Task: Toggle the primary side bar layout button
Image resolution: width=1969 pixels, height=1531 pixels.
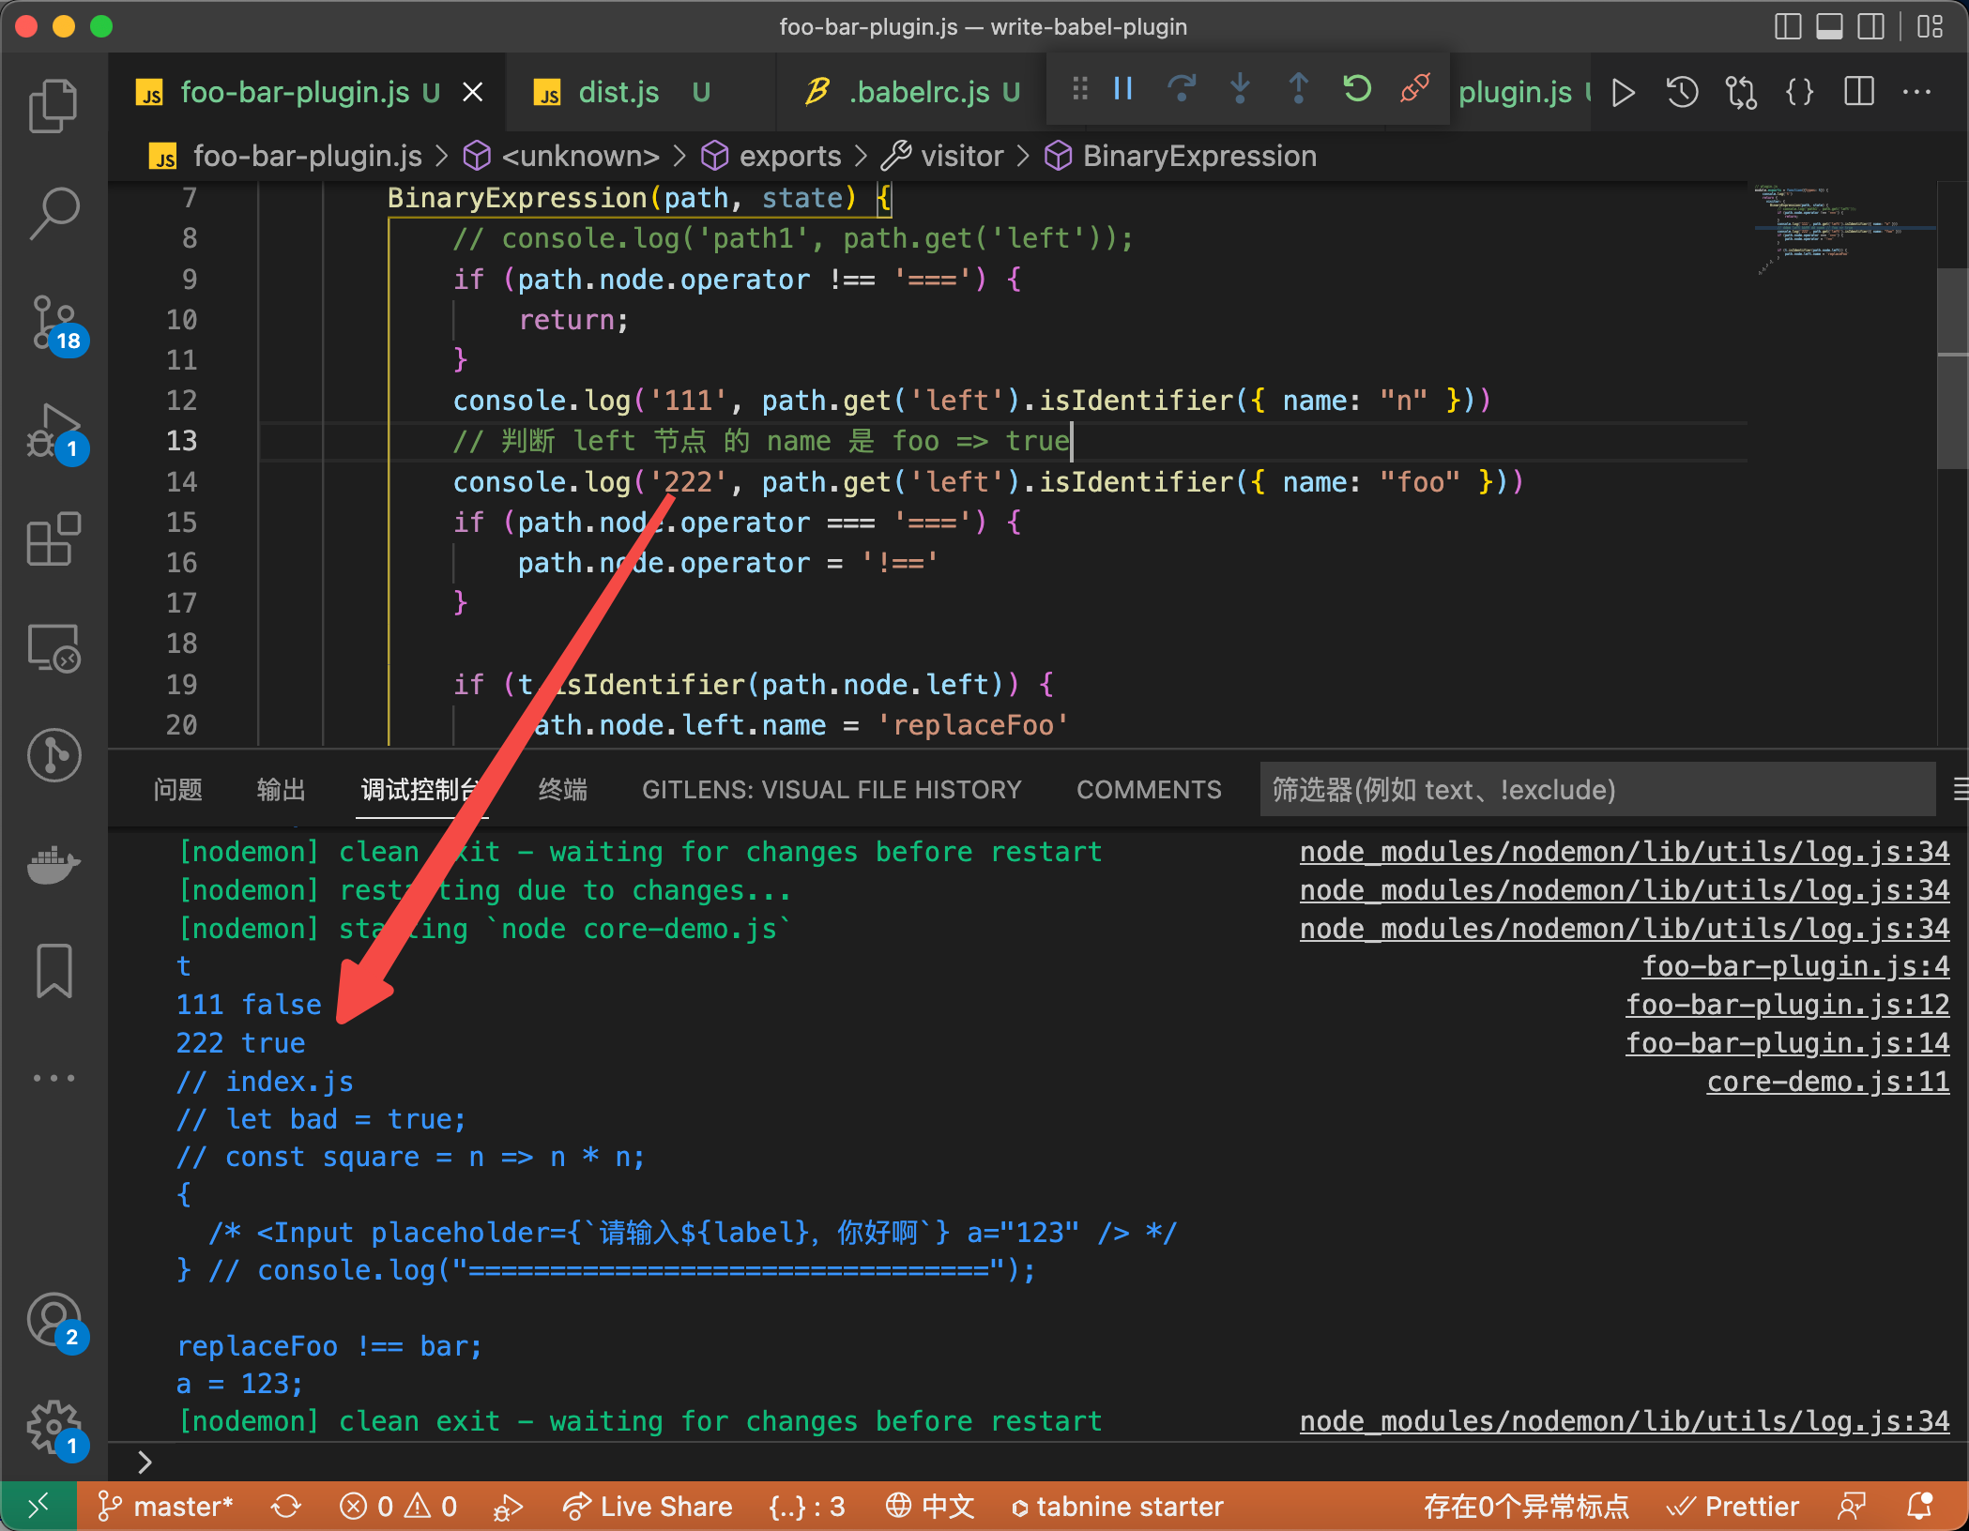Action: [x=1787, y=26]
